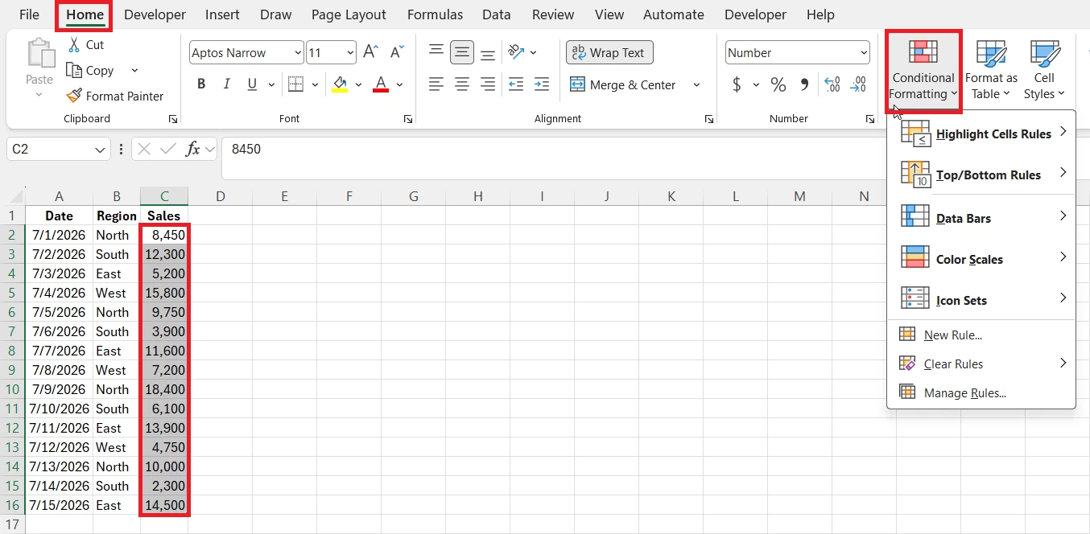Open Top/Bottom Rules submenu

981,175
